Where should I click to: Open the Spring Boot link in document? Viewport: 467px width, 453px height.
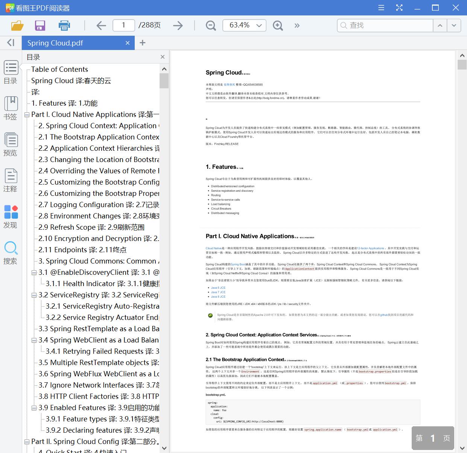[x=238, y=264]
